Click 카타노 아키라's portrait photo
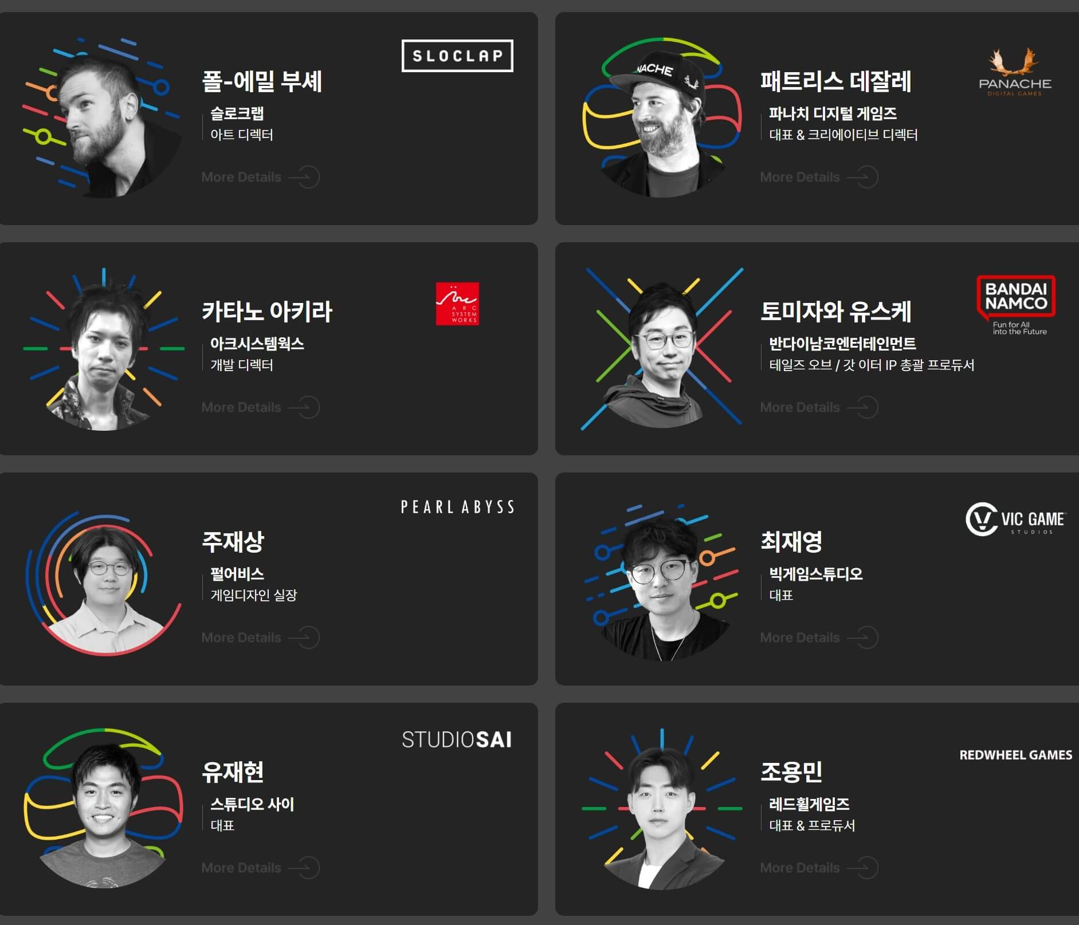The height and width of the screenshot is (925, 1079). [x=104, y=349]
